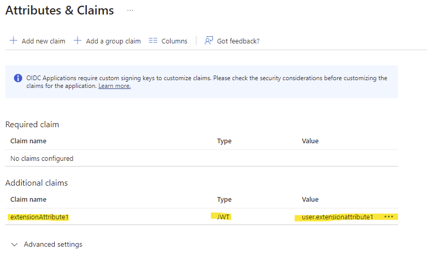Open the extensionAttribute1 claim name
The height and width of the screenshot is (256, 427).
point(39,217)
